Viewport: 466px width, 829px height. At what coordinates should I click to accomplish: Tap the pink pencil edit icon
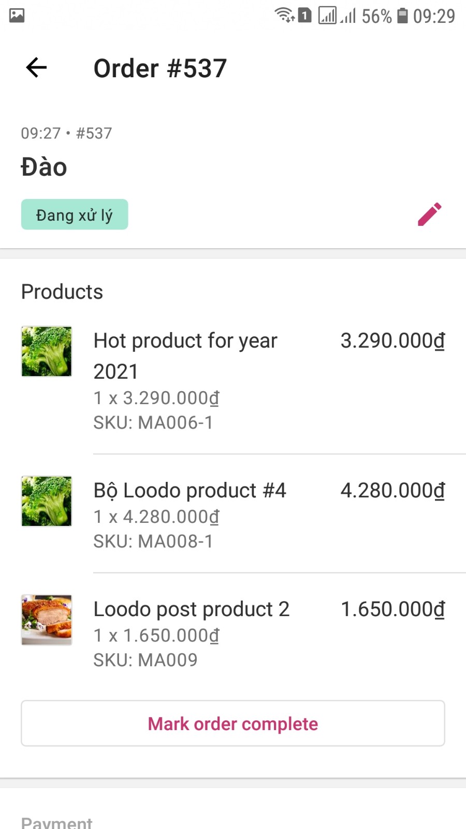click(429, 214)
